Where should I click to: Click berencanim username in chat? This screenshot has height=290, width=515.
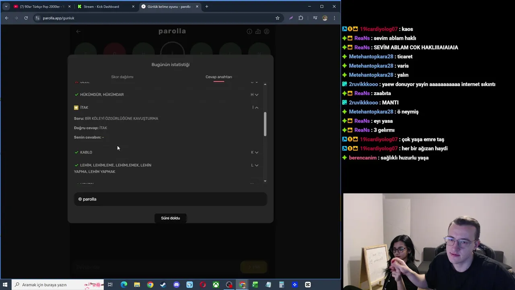point(363,158)
